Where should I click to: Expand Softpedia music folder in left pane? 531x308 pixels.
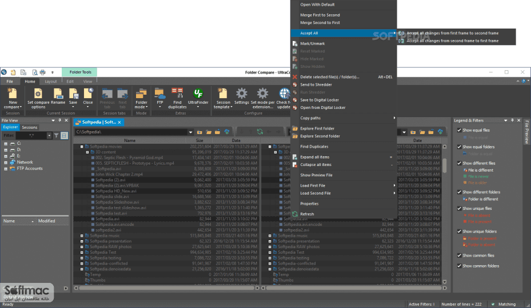coord(82,236)
